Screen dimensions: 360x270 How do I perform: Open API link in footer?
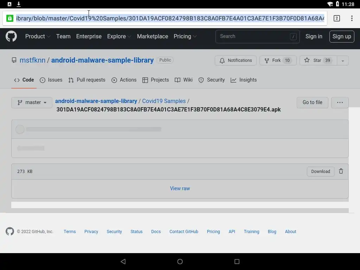pyautogui.click(x=232, y=232)
